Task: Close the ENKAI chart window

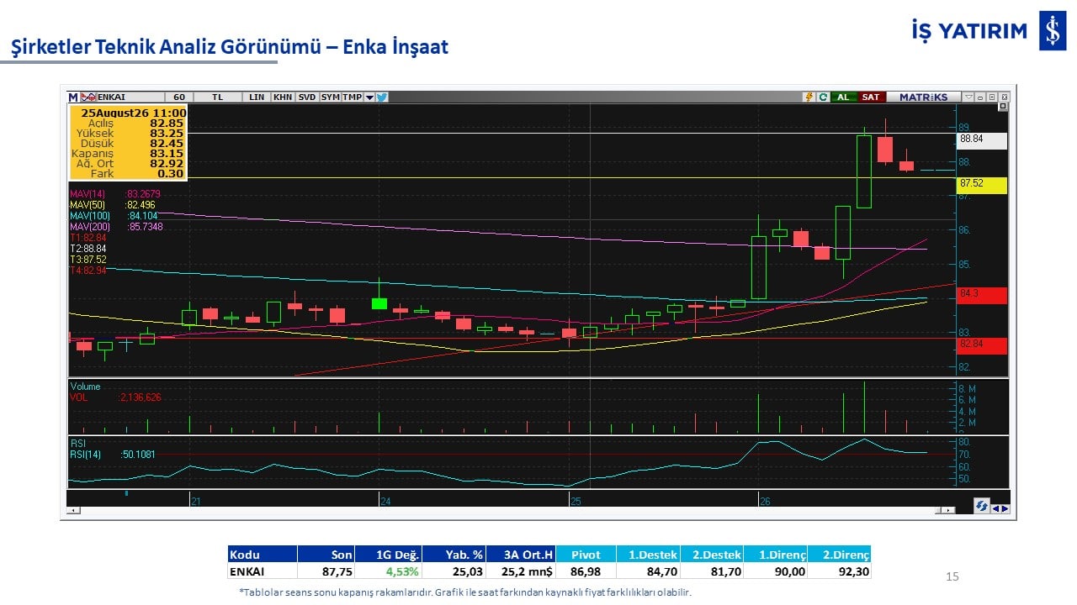Action: coord(1002,97)
